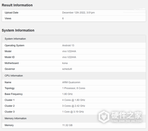Select the 'schedutil' governor value
148x131 pixels.
point(67,69)
